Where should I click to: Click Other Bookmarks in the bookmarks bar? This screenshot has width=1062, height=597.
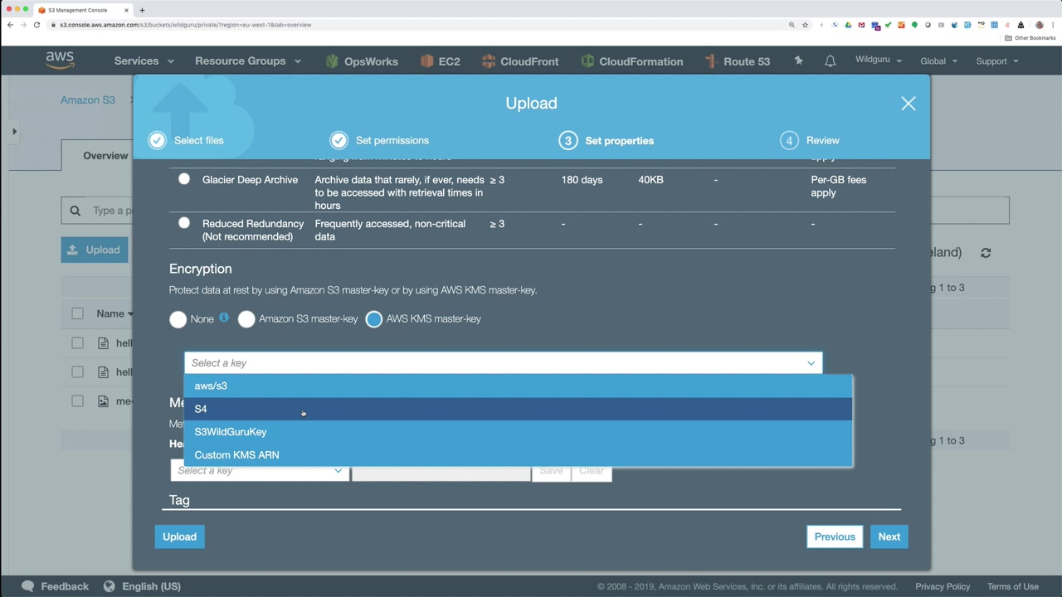(x=1030, y=38)
